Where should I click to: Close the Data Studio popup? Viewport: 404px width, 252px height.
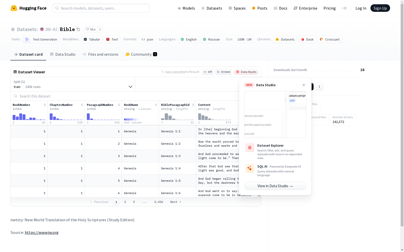(304, 85)
